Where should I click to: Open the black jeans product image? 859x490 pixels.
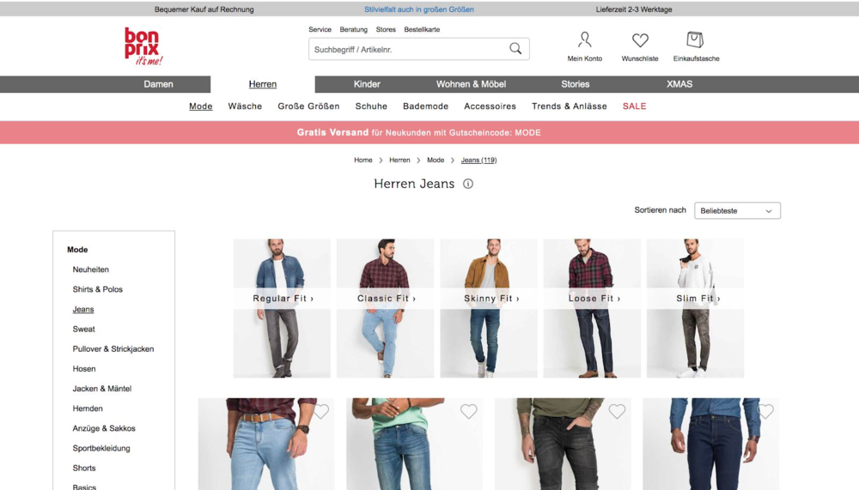(x=563, y=444)
